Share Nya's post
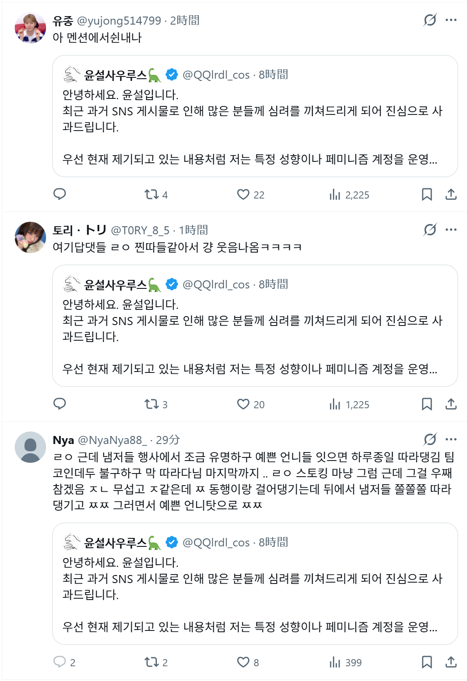Viewport: 467px width, 681px height. (451, 662)
